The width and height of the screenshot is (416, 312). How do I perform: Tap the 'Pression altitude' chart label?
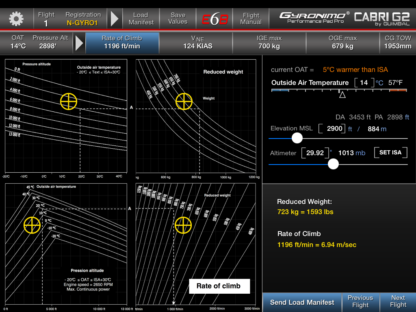point(87,271)
